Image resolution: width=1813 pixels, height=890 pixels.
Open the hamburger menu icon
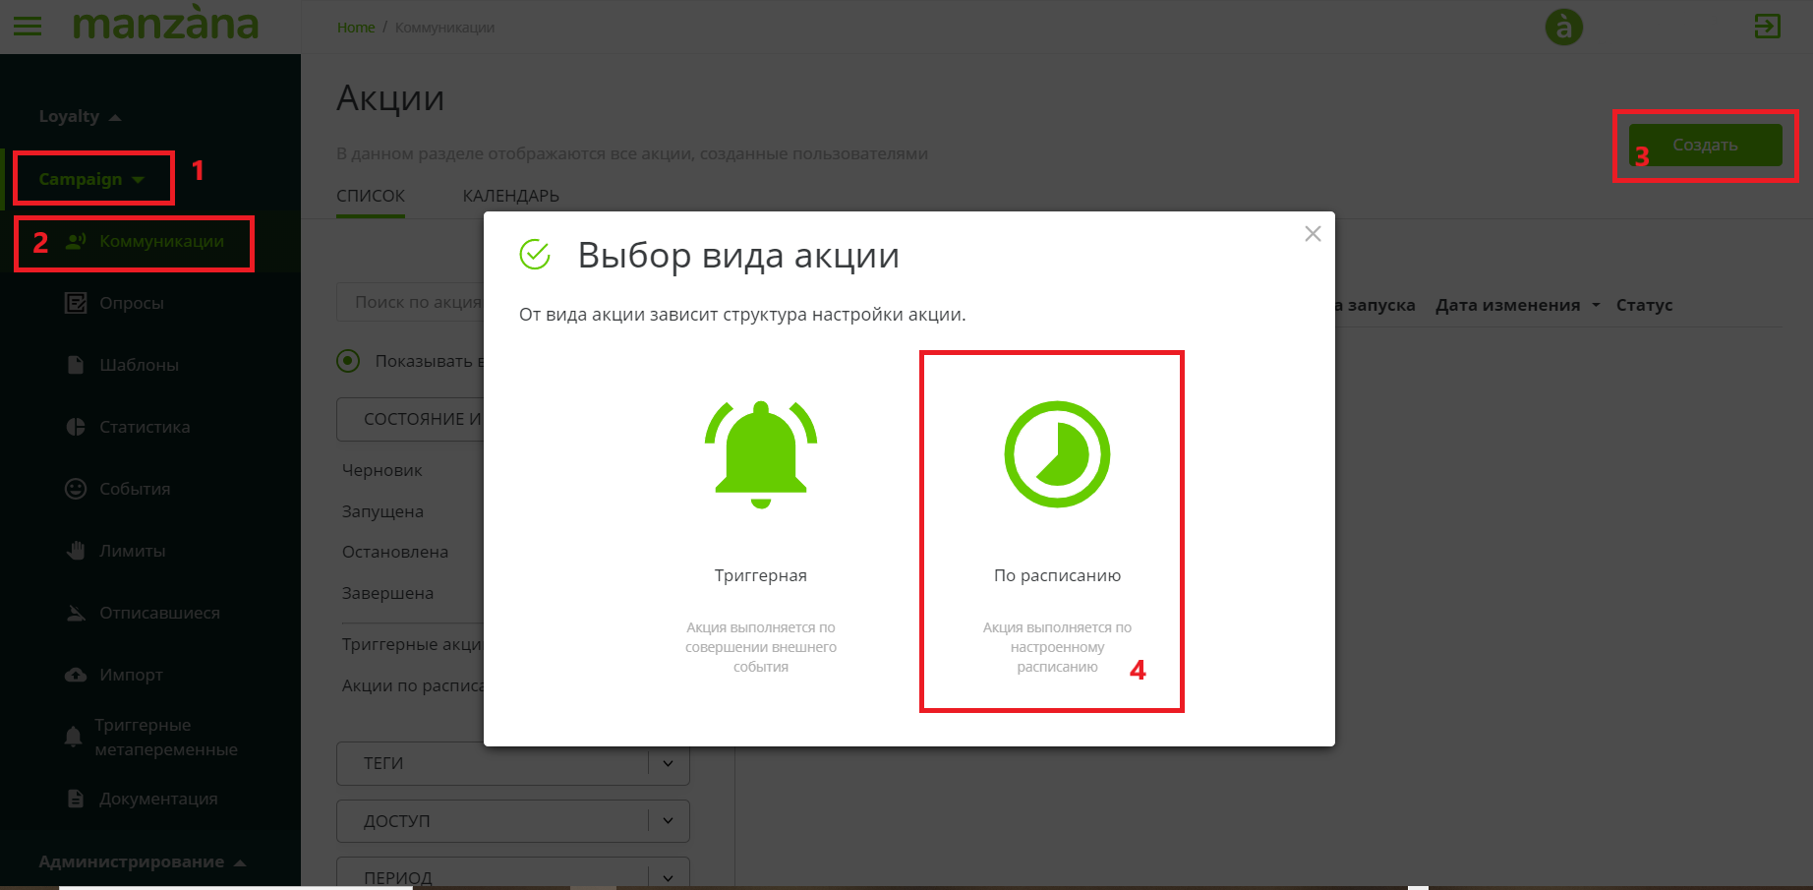click(x=28, y=26)
